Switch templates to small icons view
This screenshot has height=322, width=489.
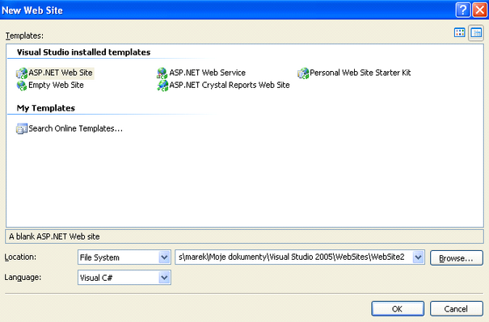(x=476, y=32)
